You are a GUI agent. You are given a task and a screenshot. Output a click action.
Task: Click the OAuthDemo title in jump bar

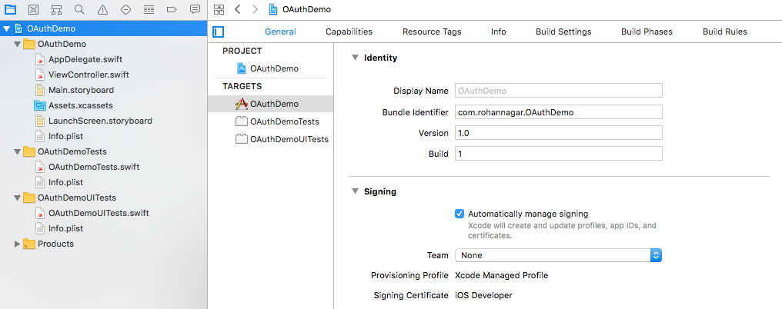tap(306, 9)
